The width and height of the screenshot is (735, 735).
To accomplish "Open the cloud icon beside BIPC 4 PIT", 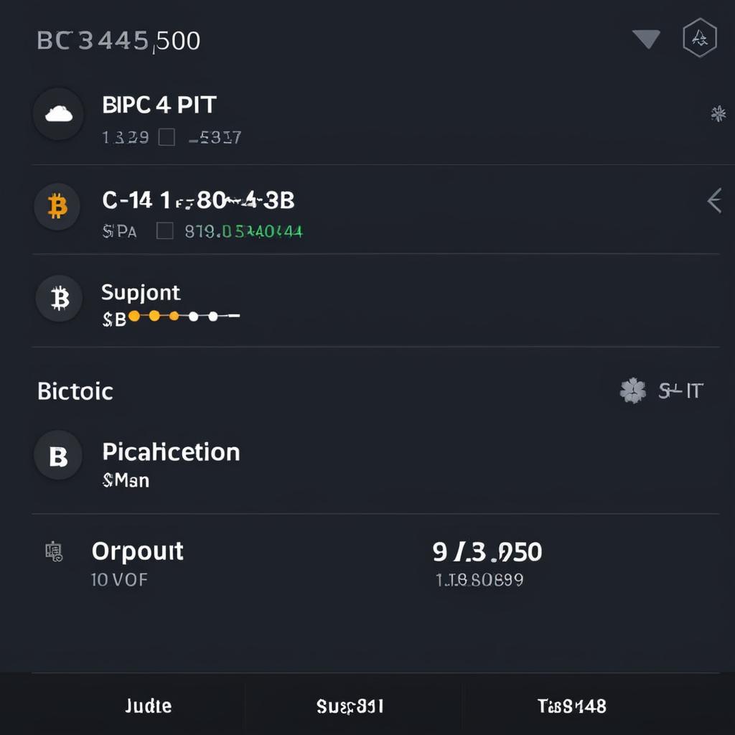I will (58, 113).
